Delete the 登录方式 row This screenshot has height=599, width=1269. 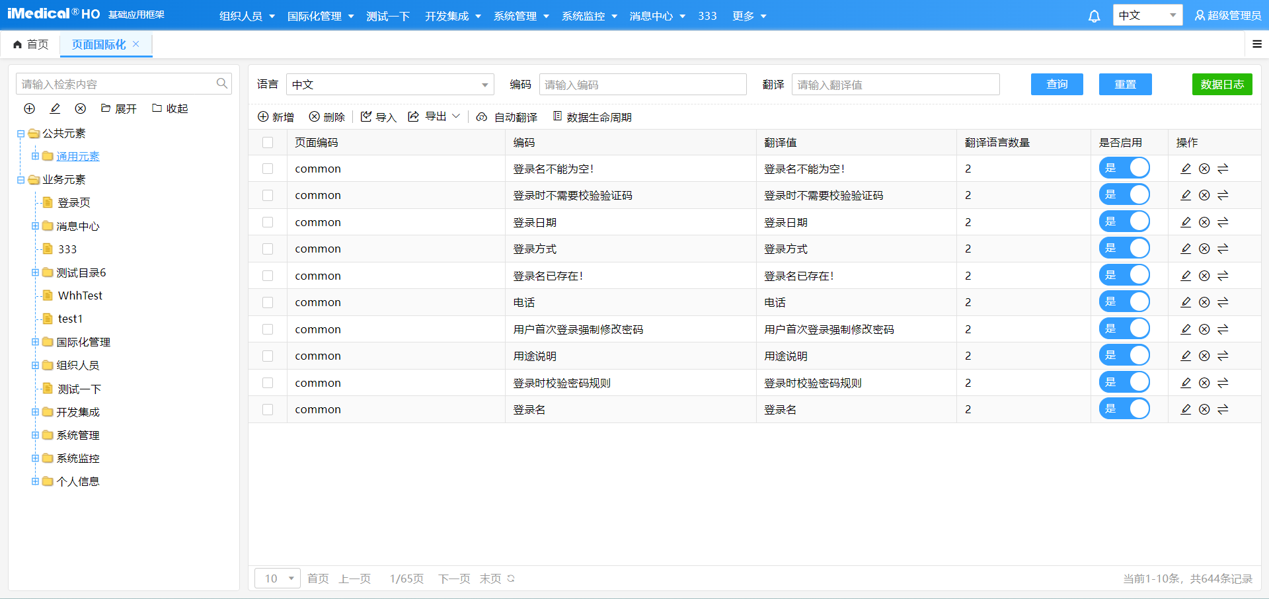[1204, 249]
